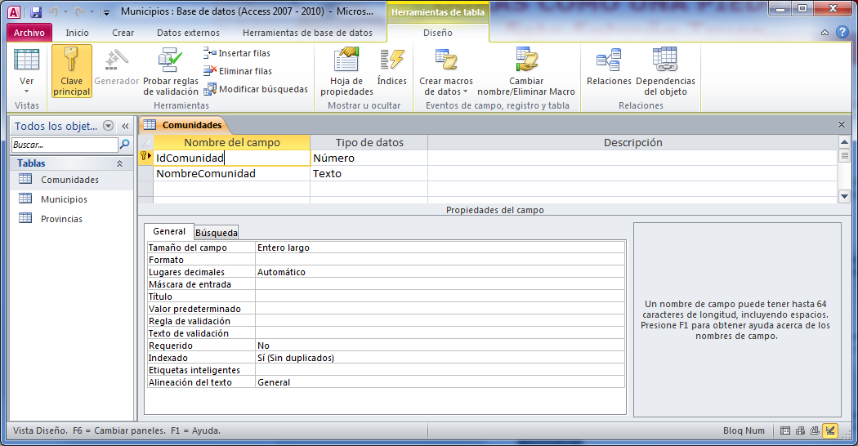Minimize the ribbon with the caret icon

pyautogui.click(x=824, y=33)
